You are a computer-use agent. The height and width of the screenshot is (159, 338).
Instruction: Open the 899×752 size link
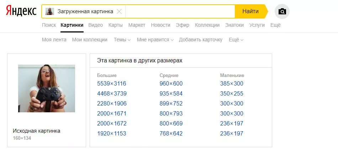[171, 103]
